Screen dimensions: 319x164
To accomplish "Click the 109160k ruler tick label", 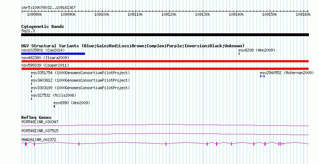I will [303, 14].
